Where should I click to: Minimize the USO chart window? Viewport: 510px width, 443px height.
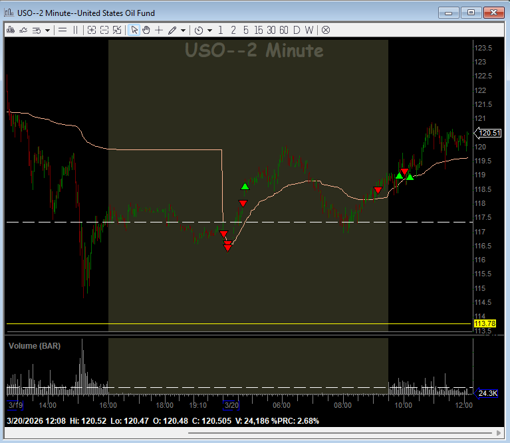449,13
